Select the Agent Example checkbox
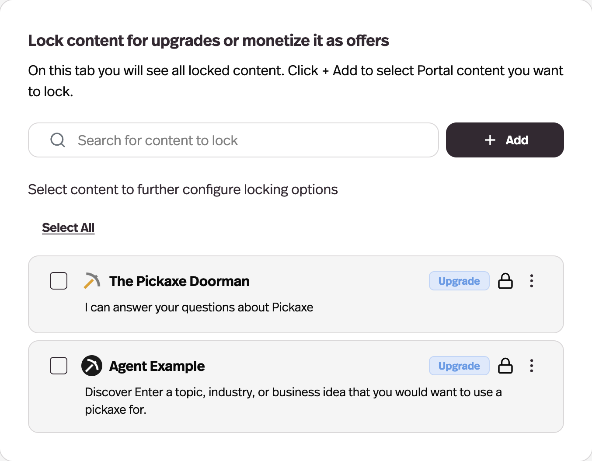 [58, 366]
